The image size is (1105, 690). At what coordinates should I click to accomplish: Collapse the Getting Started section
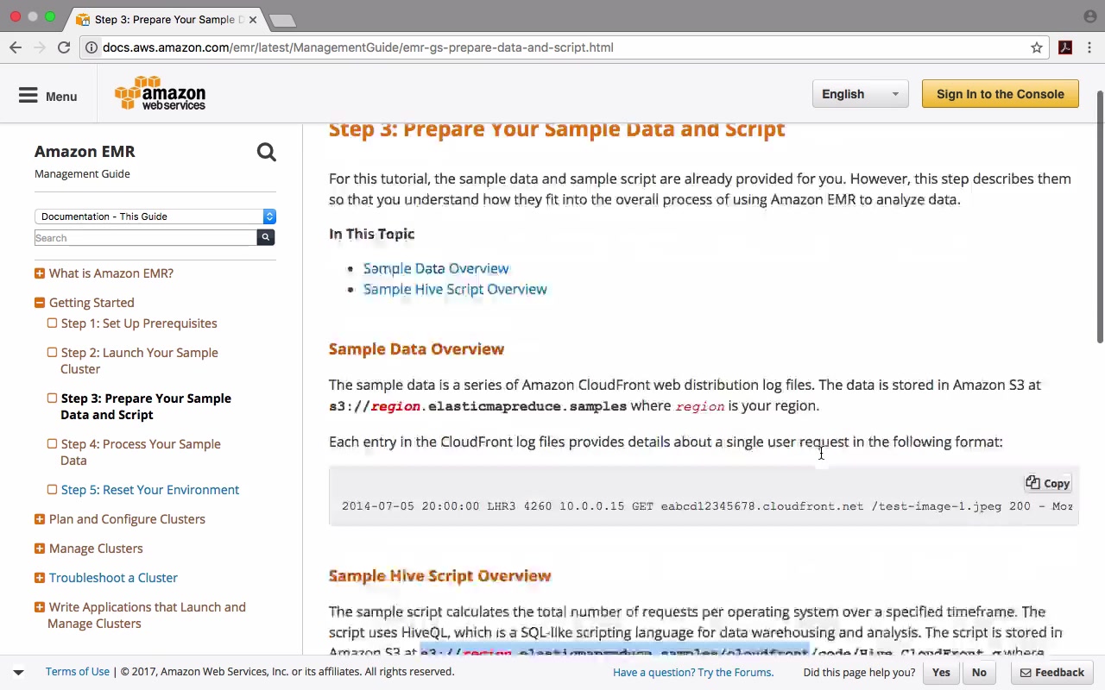pos(40,303)
